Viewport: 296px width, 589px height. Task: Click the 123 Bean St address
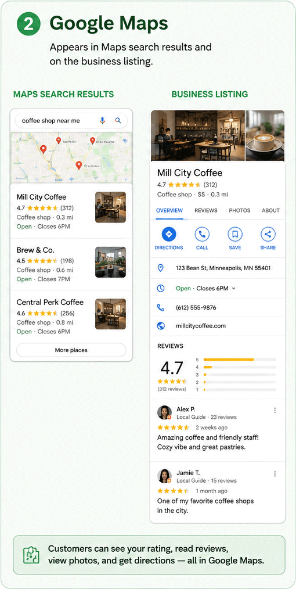[x=223, y=268]
